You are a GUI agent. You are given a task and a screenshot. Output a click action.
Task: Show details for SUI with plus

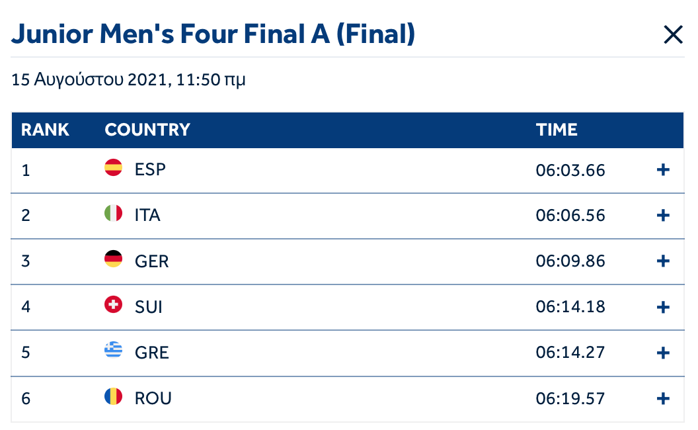click(663, 307)
